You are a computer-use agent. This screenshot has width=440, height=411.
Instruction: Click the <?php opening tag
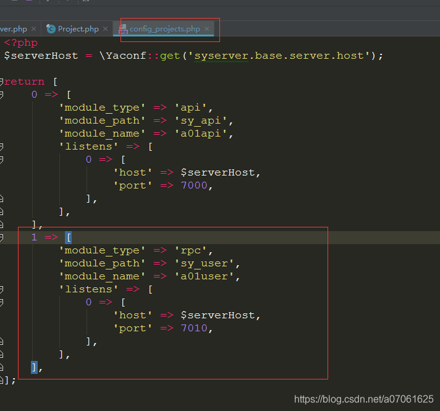21,43
